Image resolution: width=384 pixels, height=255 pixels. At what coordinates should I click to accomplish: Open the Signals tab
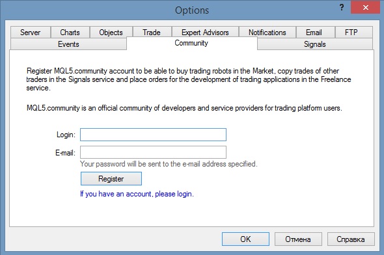point(315,44)
